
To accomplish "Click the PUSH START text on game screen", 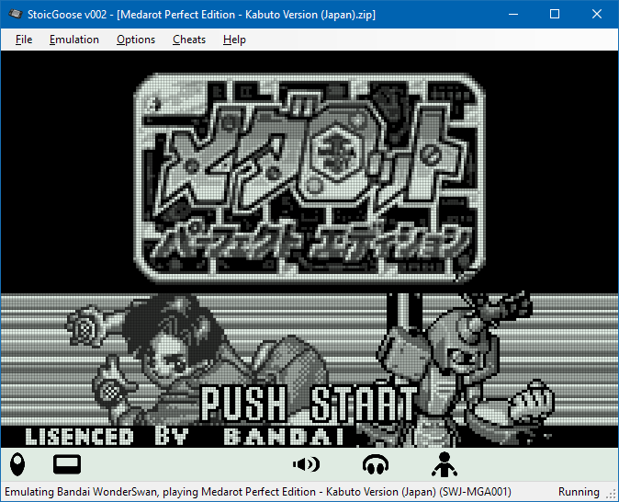I will [309, 404].
